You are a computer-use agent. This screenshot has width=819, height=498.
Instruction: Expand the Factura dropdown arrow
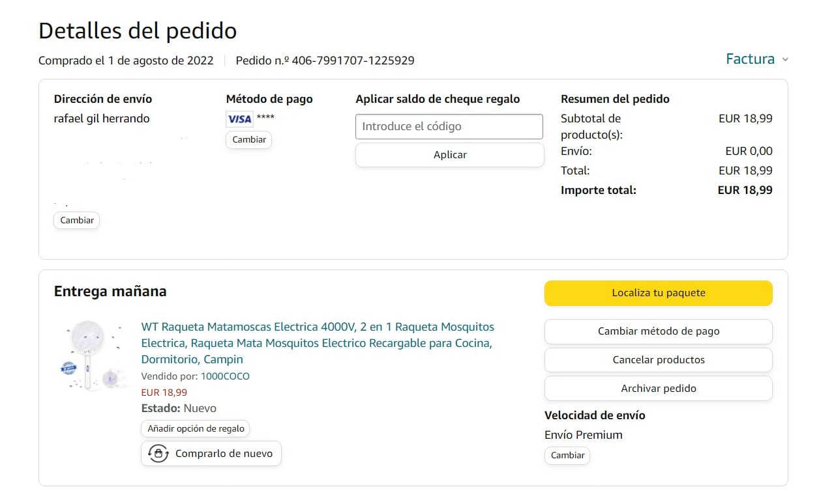(785, 60)
